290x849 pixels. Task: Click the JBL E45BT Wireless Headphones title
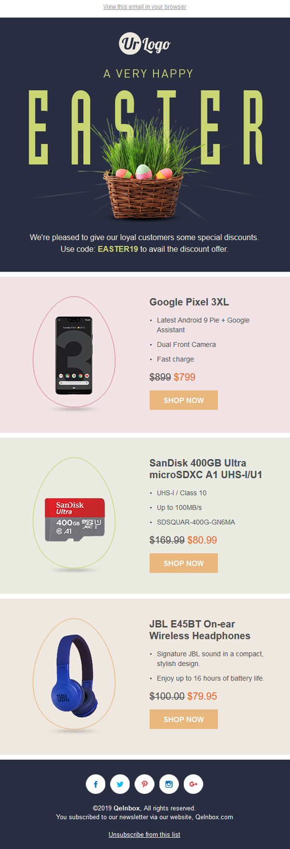coord(200,630)
